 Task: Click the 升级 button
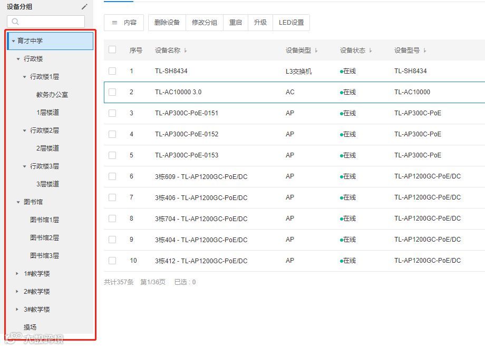click(x=260, y=23)
